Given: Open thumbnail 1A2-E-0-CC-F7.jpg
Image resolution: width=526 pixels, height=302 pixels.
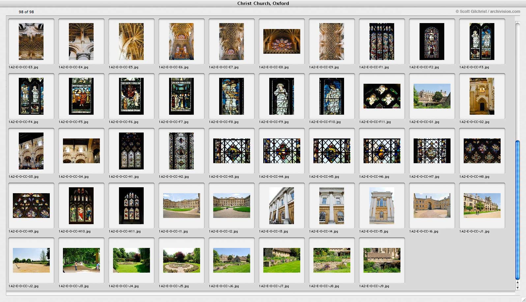Looking at the screenshot, I should pyautogui.click(x=182, y=96).
